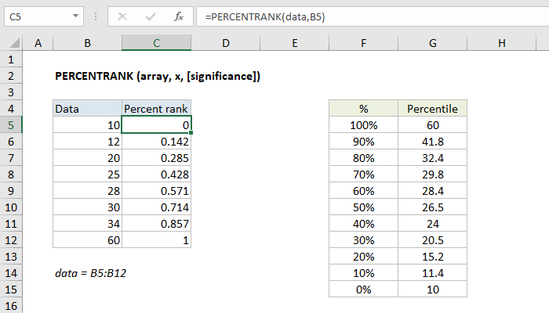Select row 4 header
Viewport: 549px width, 313px height.
[11, 109]
